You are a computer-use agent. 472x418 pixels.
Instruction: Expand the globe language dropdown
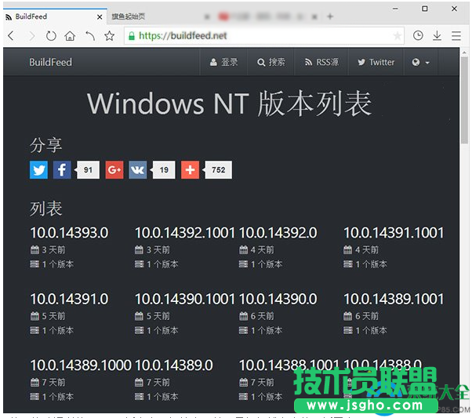tap(420, 62)
